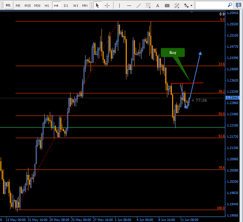Click the 8 Jun 16:00 date label

166,220
